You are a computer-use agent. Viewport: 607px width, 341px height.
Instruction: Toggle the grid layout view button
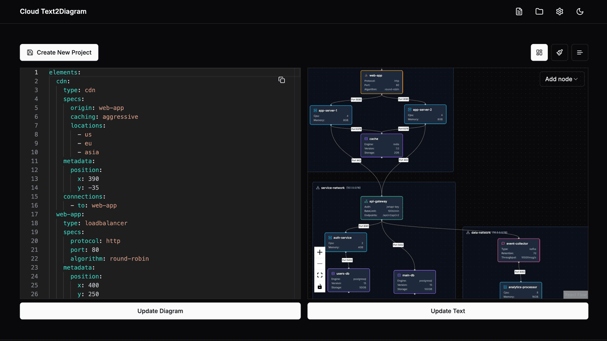pos(539,53)
